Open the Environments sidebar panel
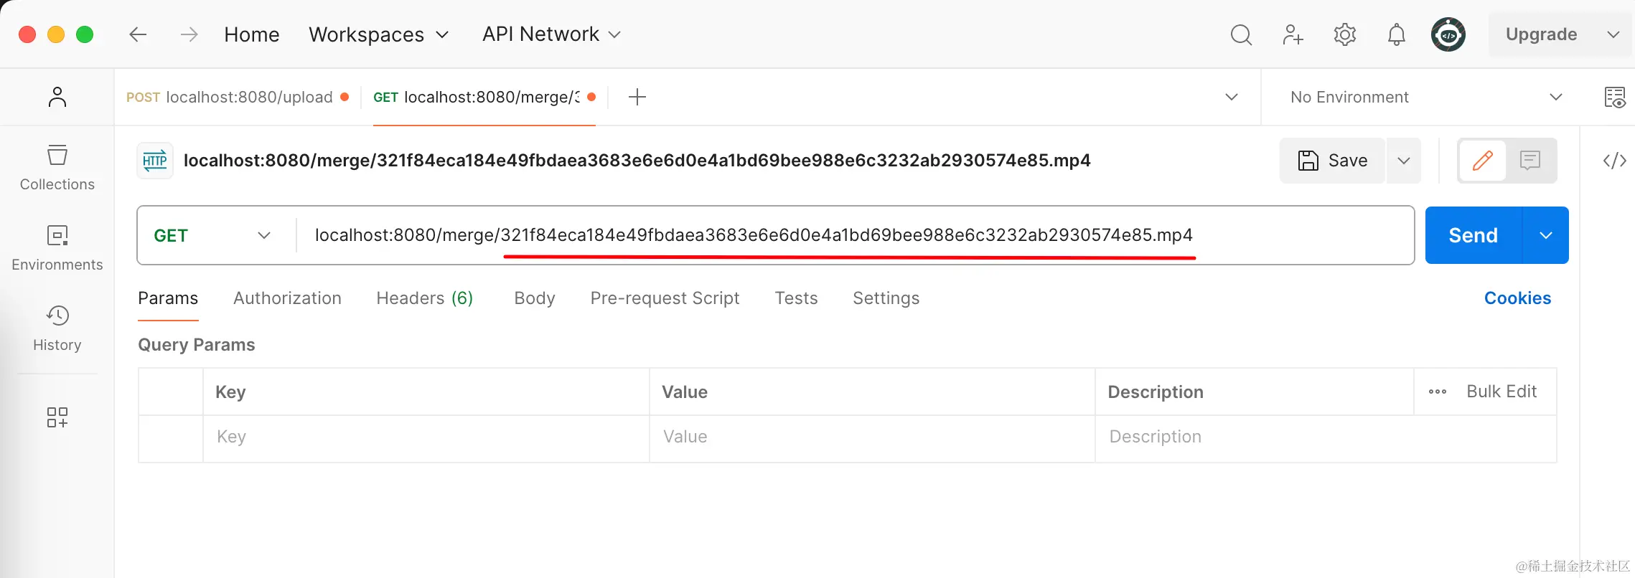 pyautogui.click(x=57, y=248)
